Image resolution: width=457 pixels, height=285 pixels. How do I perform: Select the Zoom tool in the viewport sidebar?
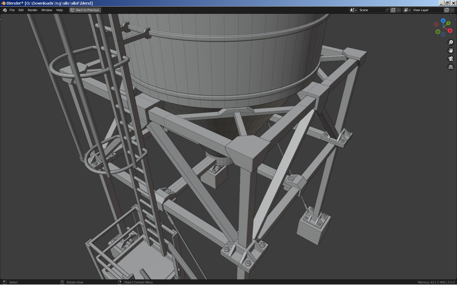(x=451, y=42)
